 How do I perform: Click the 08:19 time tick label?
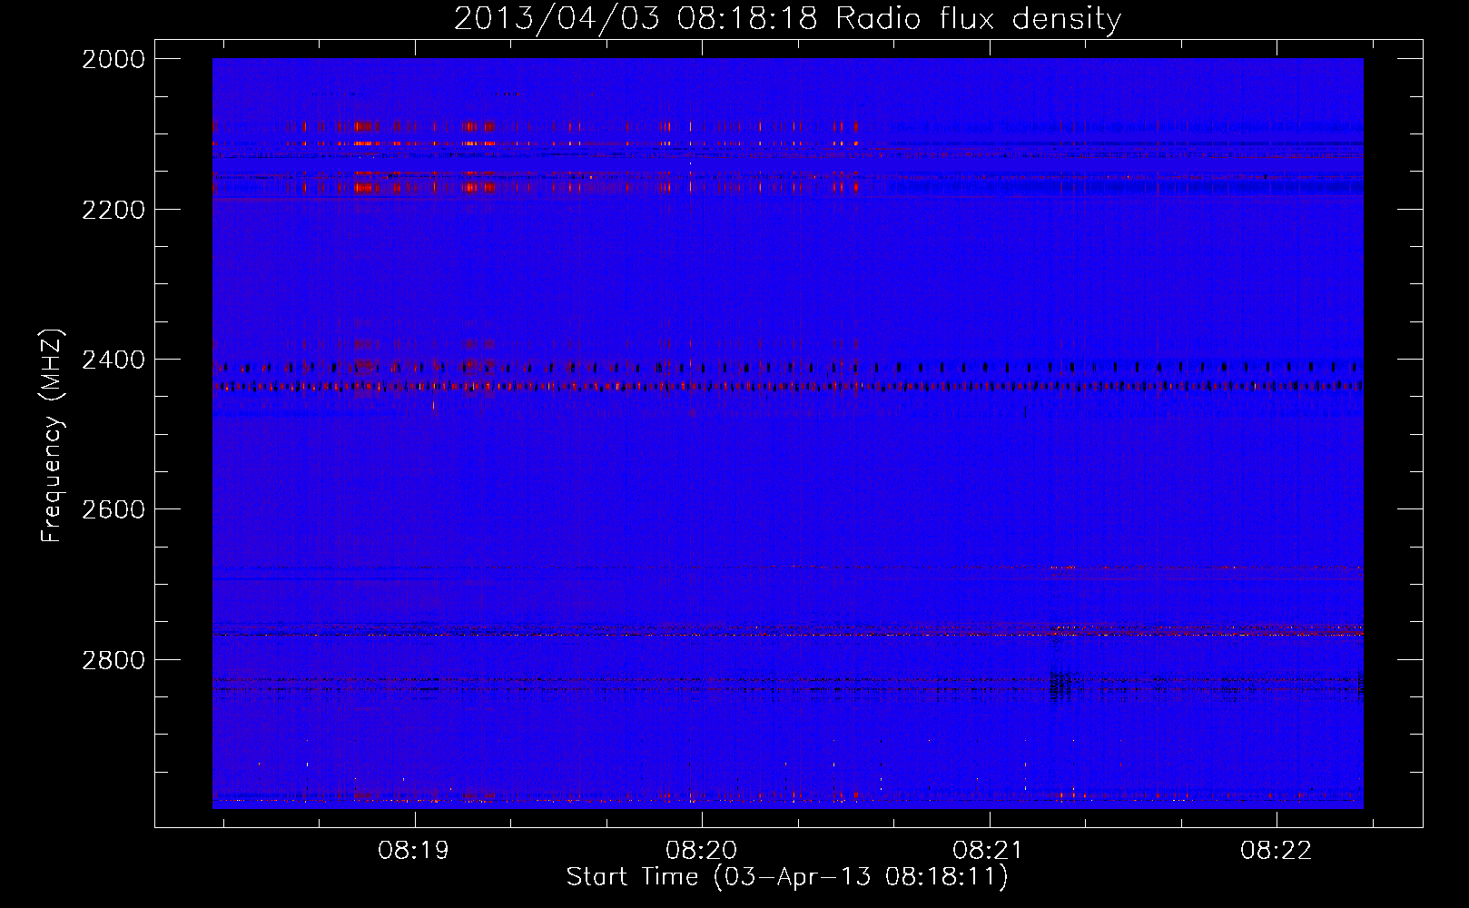pos(415,851)
